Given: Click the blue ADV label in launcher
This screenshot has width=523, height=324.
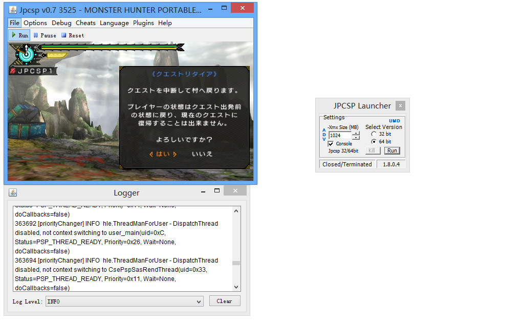Looking at the screenshot, I should point(324,135).
